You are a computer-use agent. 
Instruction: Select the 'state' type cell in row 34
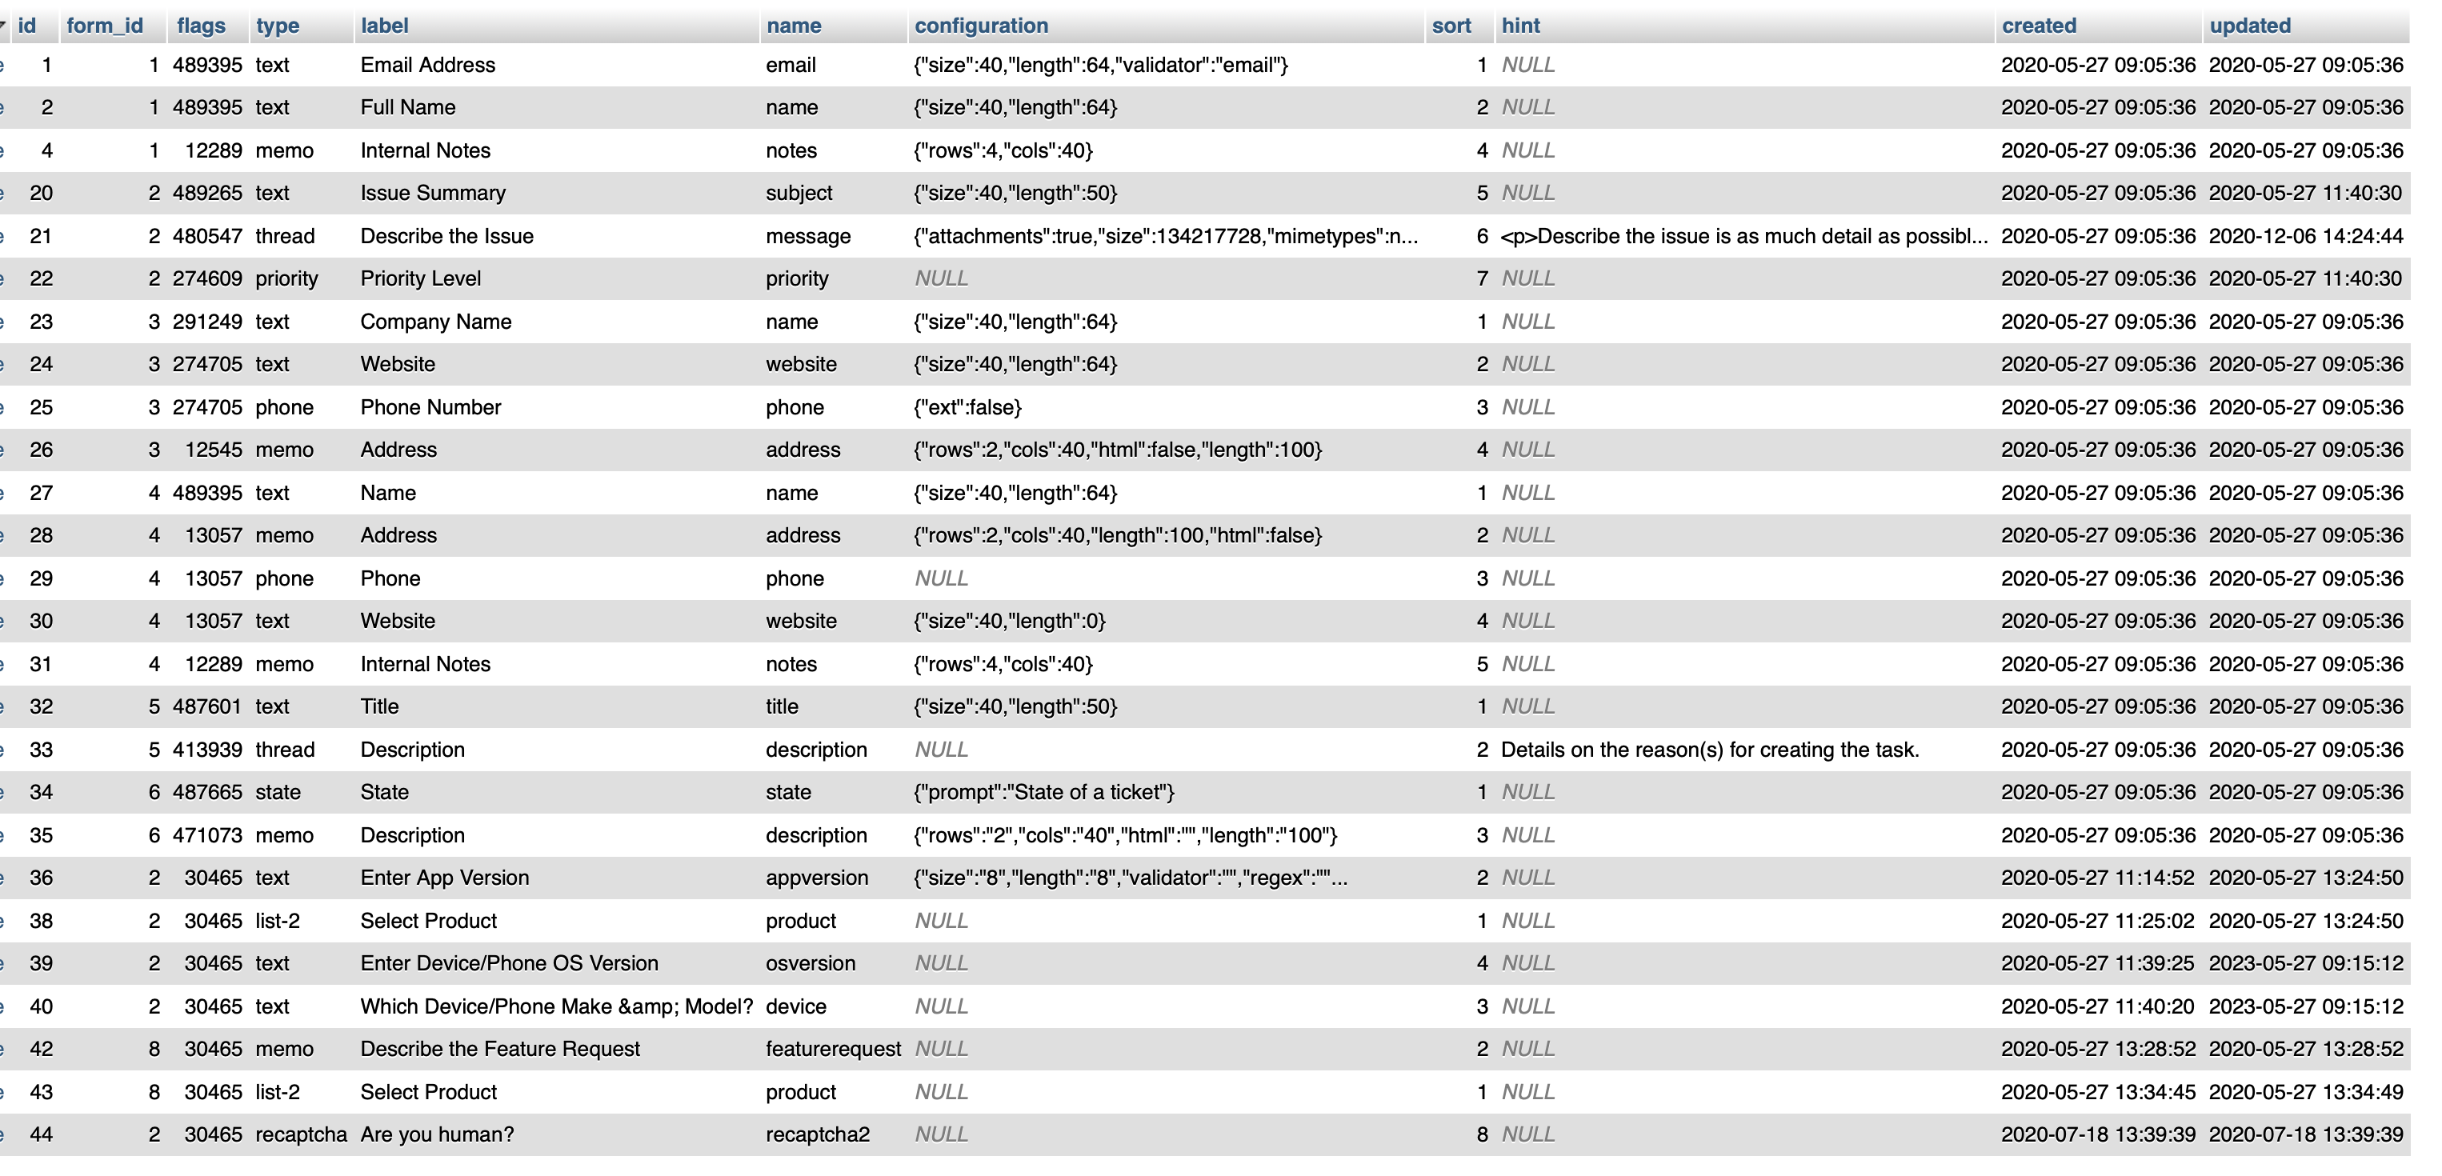coord(278,792)
